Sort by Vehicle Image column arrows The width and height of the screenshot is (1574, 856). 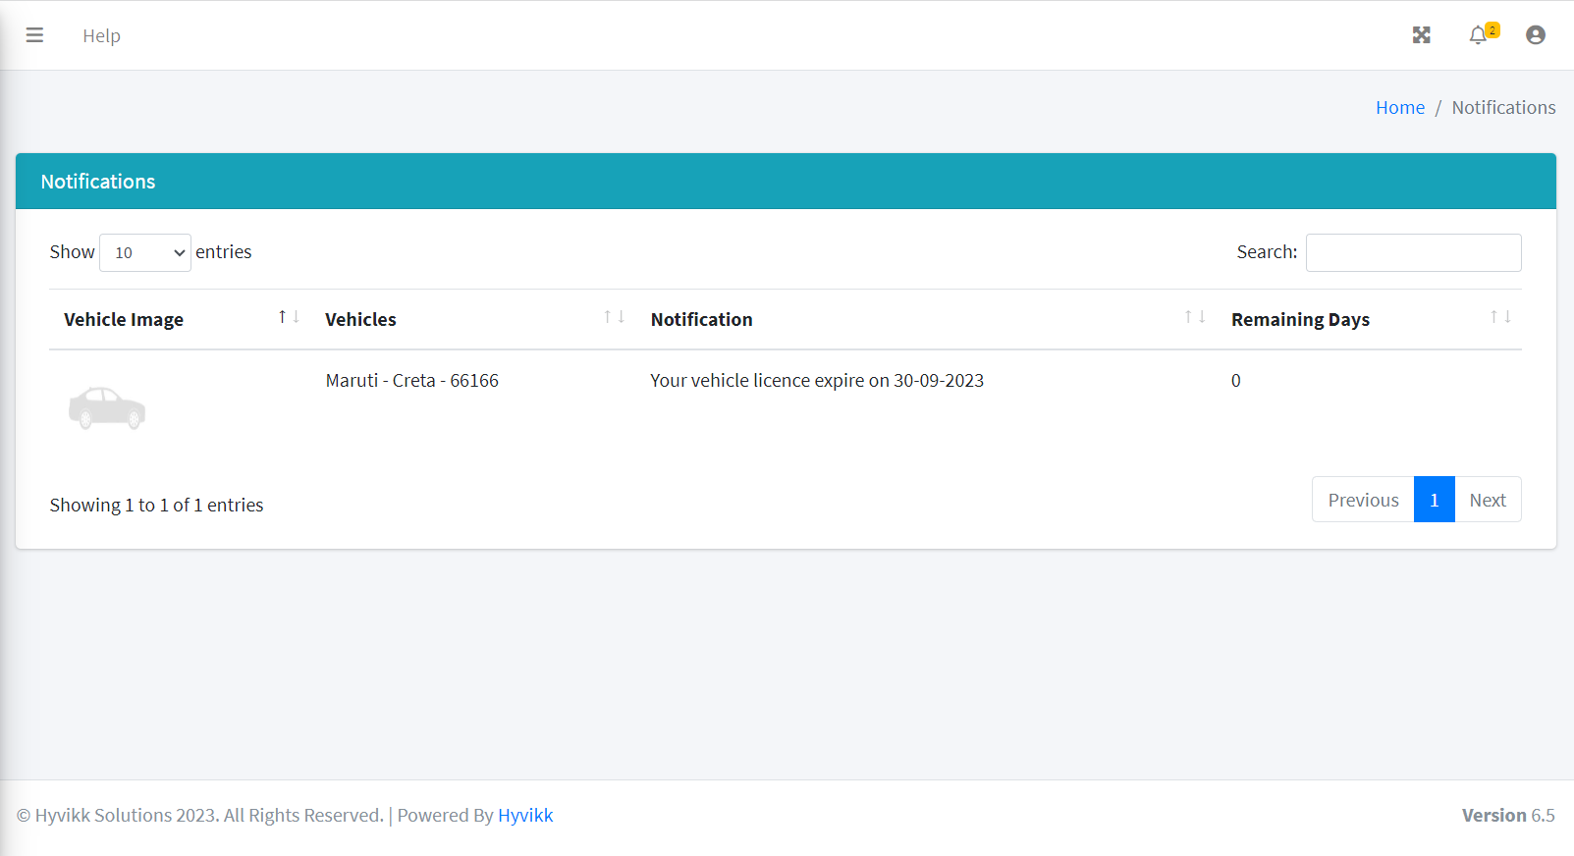(289, 317)
